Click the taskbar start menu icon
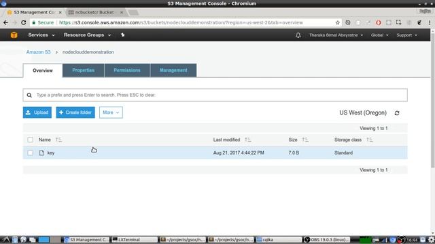 click(x=6, y=239)
